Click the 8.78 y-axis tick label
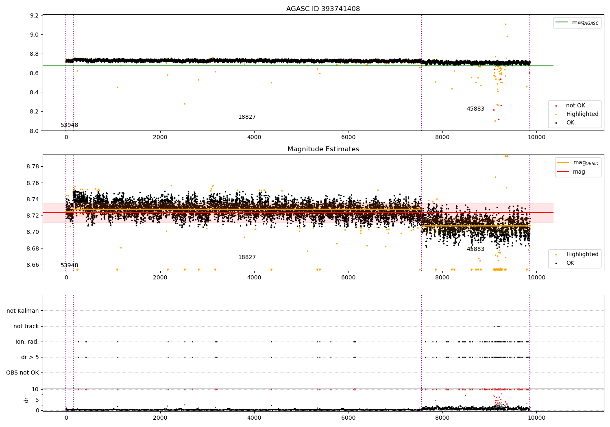This screenshot has height=427, width=610. (x=33, y=167)
